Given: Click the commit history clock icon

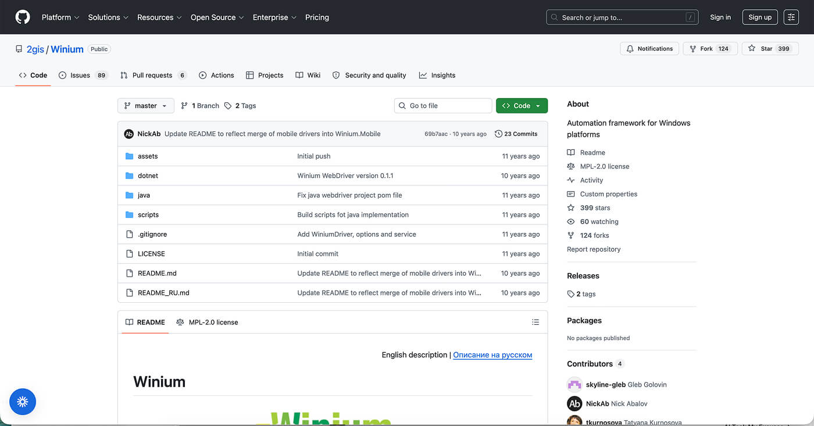Looking at the screenshot, I should point(498,134).
